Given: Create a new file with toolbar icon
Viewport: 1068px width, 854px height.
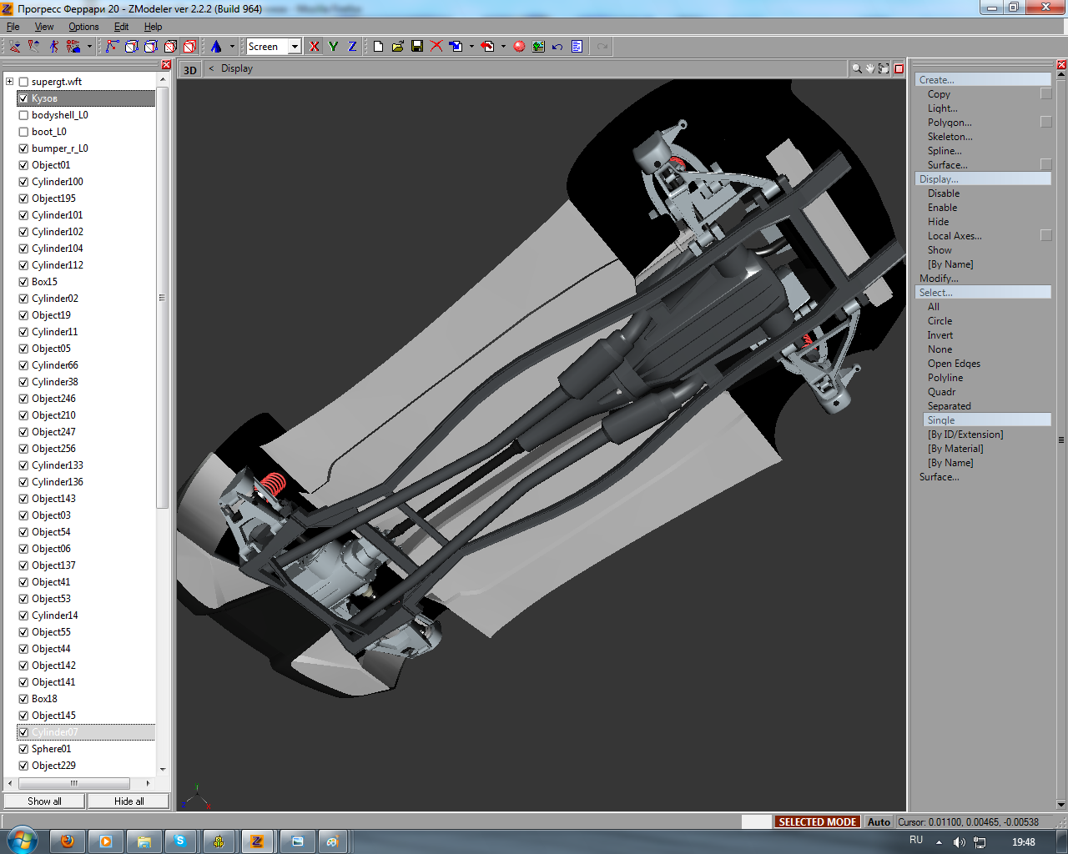Looking at the screenshot, I should coord(378,47).
